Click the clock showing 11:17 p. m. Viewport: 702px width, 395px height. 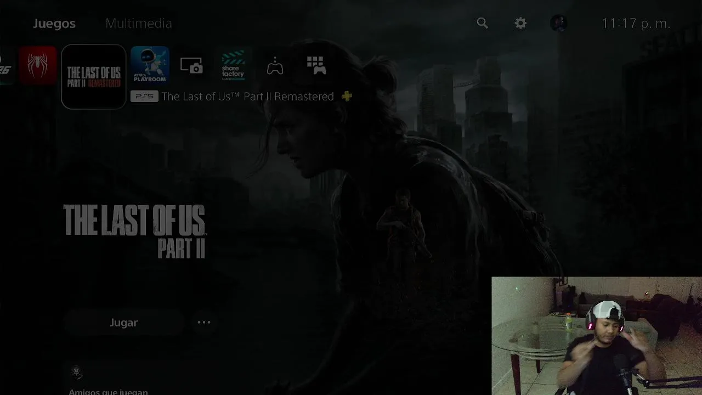(x=636, y=24)
